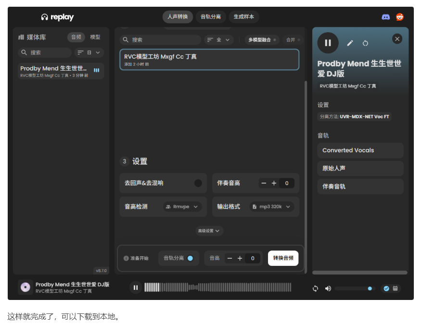422x324 pixels.
Task: Click the playing bars icon on library track
Action: 96,70
